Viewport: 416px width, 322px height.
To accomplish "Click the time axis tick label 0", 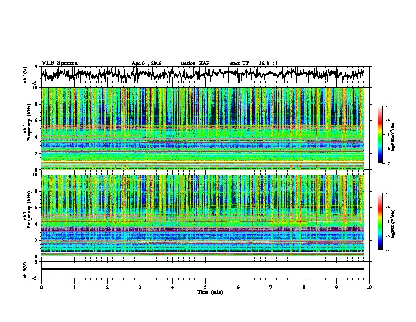I will pos(41,287).
